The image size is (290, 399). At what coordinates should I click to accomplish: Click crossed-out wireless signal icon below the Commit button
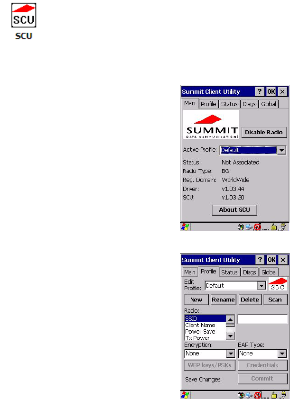pos(257,395)
